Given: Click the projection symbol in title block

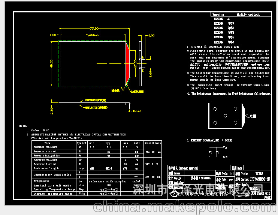Looking at the screenshot, I should (x=243, y=195).
